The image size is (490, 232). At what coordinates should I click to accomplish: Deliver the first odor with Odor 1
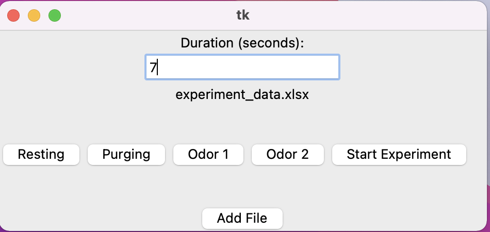208,154
